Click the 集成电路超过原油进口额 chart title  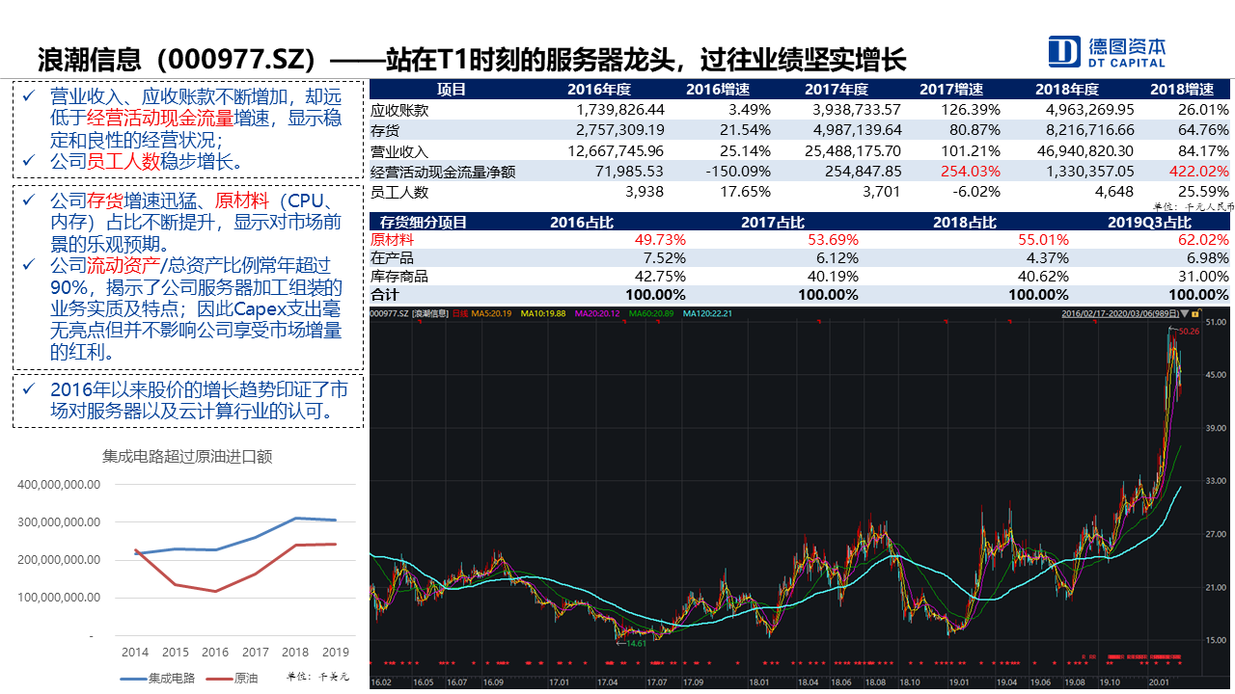click(x=187, y=456)
